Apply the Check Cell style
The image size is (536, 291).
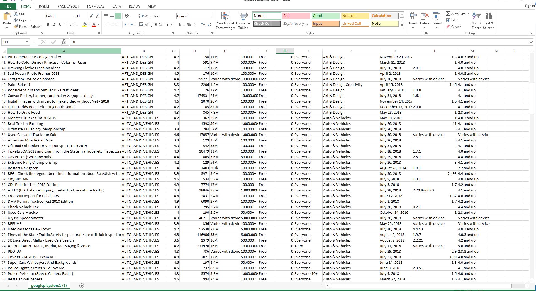tap(267, 24)
